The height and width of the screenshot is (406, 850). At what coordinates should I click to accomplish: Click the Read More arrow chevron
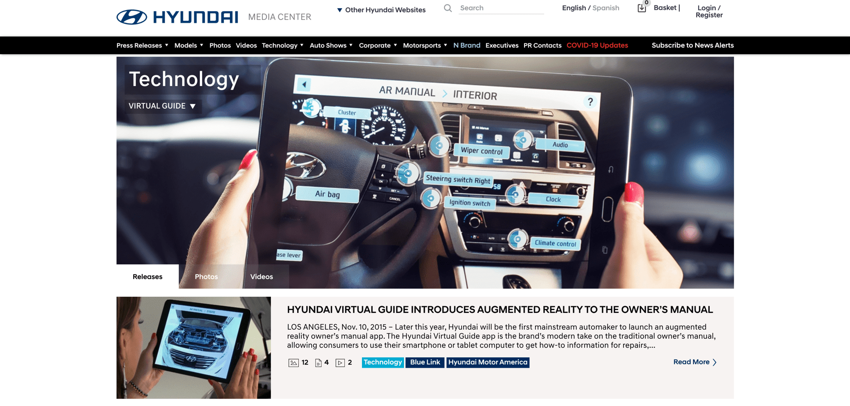pos(714,362)
